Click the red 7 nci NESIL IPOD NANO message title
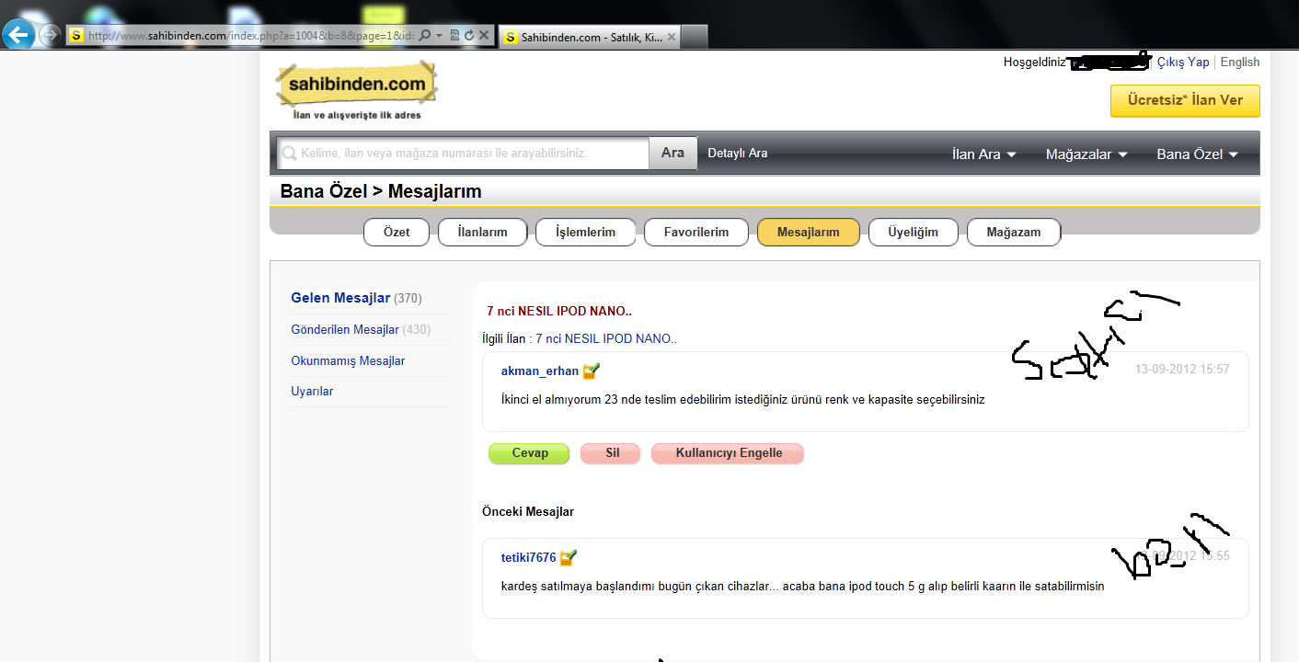The width and height of the screenshot is (1299, 662). pyautogui.click(x=559, y=311)
